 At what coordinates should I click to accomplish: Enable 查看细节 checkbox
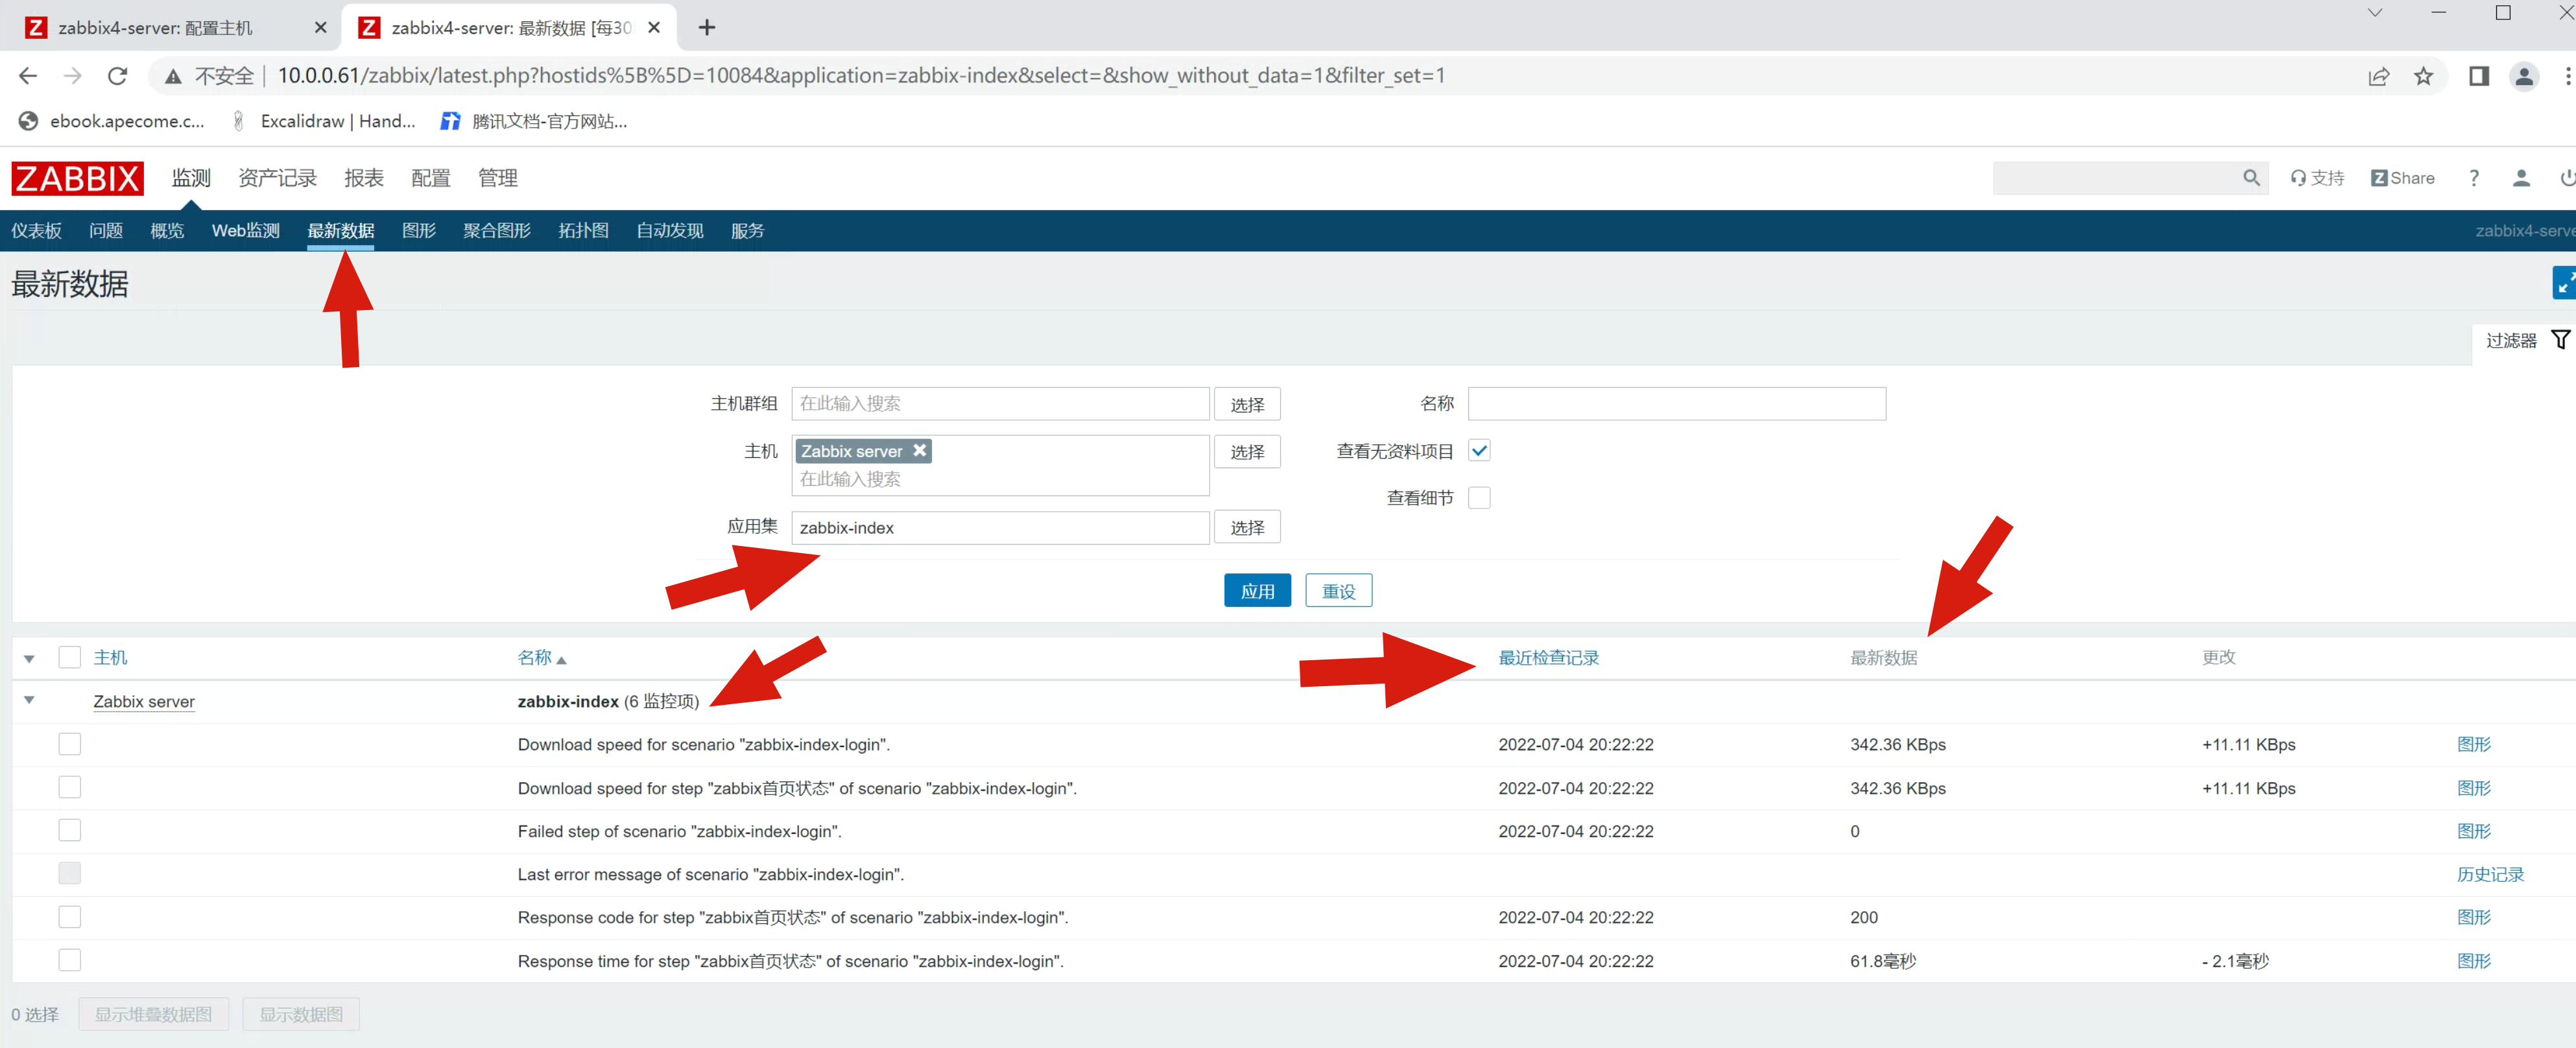(1479, 498)
